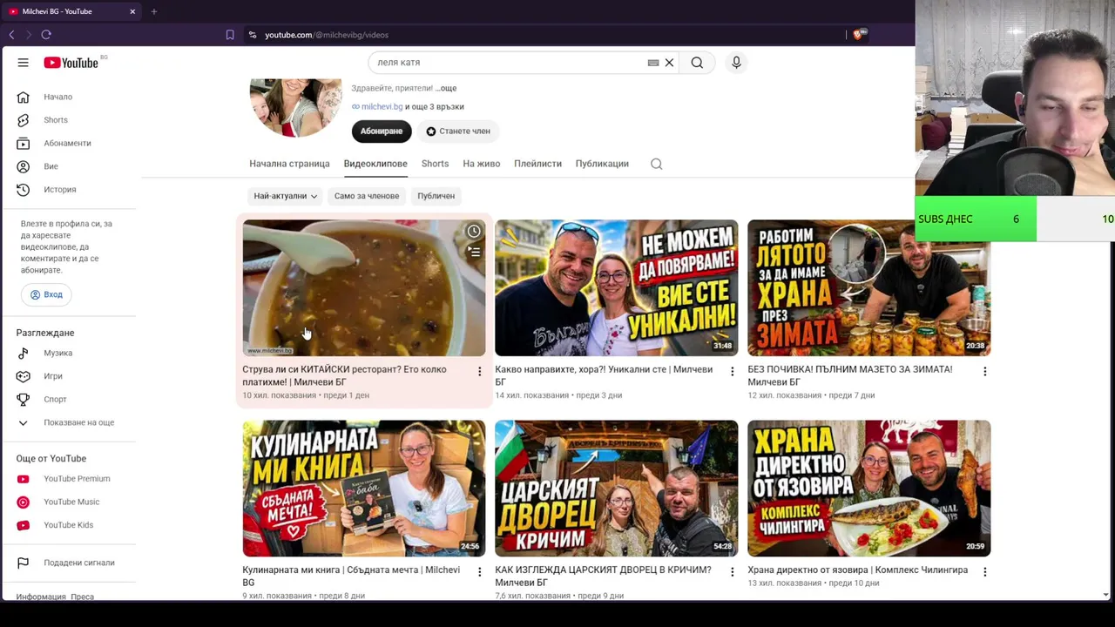The width and height of the screenshot is (1115, 627).
Task: Search within the channel using the magnifier
Action: tap(657, 164)
